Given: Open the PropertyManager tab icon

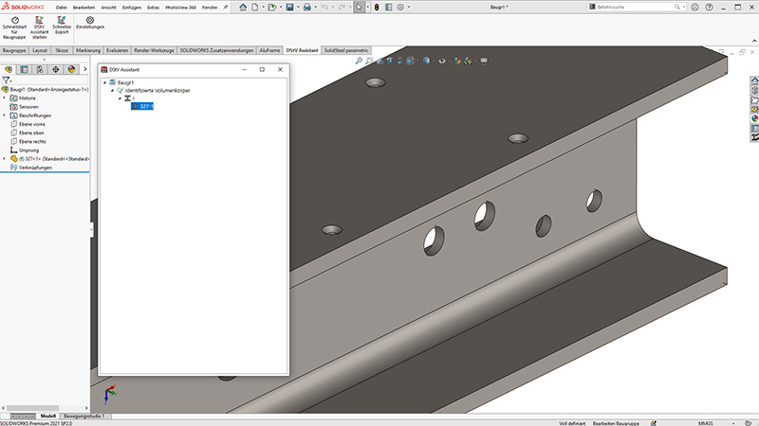Looking at the screenshot, I should point(25,69).
